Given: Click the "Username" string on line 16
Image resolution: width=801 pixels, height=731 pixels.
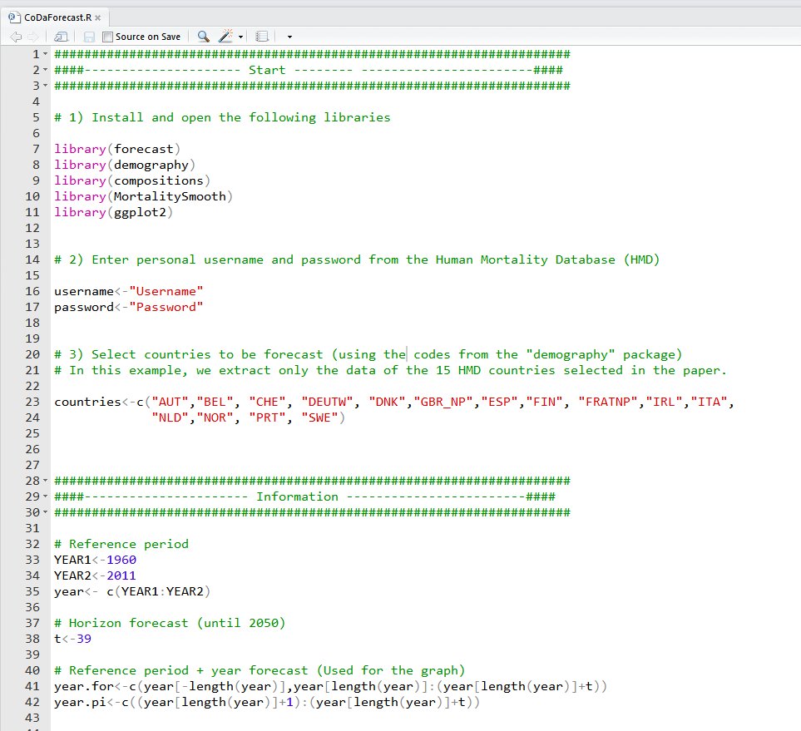Looking at the screenshot, I should click(166, 291).
